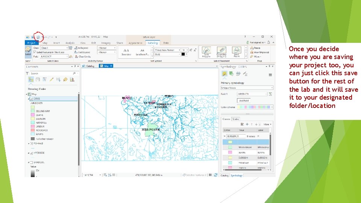Toggle the Label button on the ribbon

(x=28, y=52)
